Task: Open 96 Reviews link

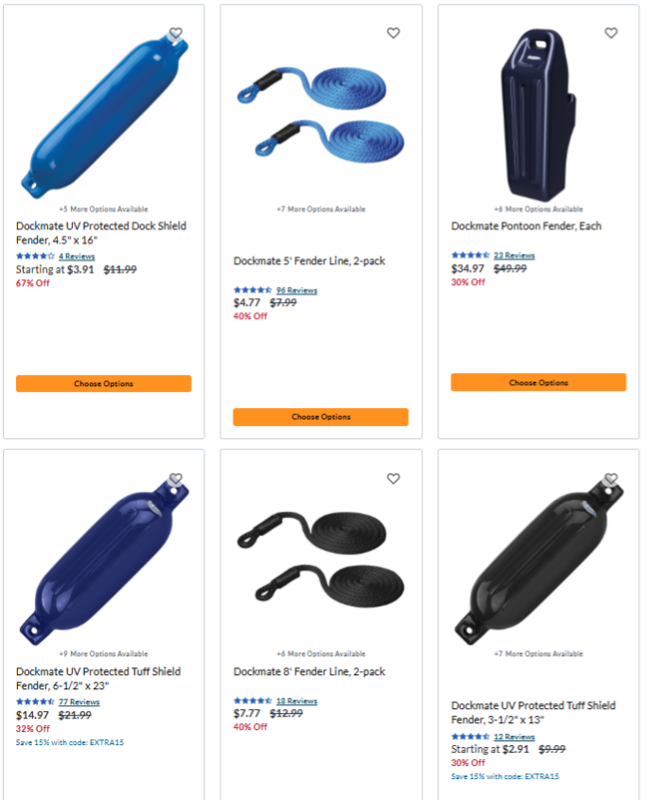Action: pyautogui.click(x=297, y=291)
